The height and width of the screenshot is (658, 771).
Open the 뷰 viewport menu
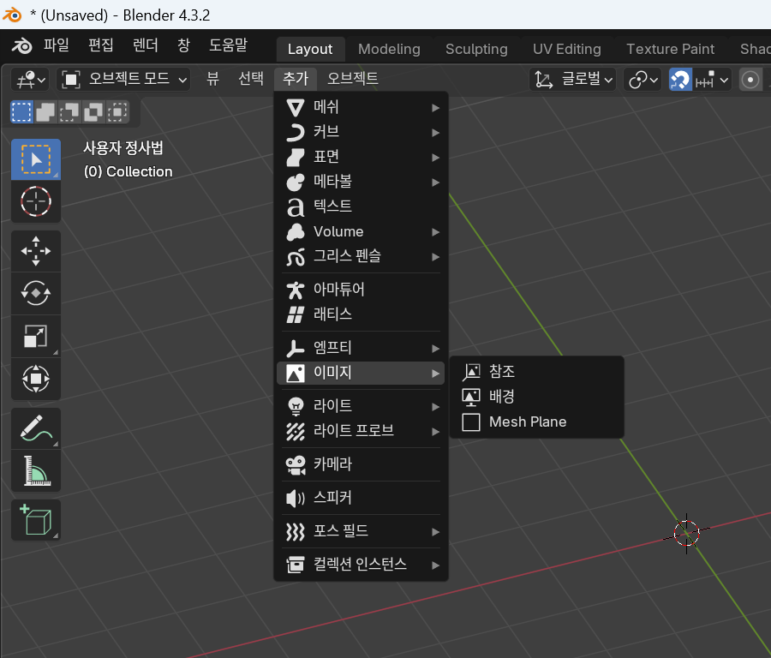(213, 79)
